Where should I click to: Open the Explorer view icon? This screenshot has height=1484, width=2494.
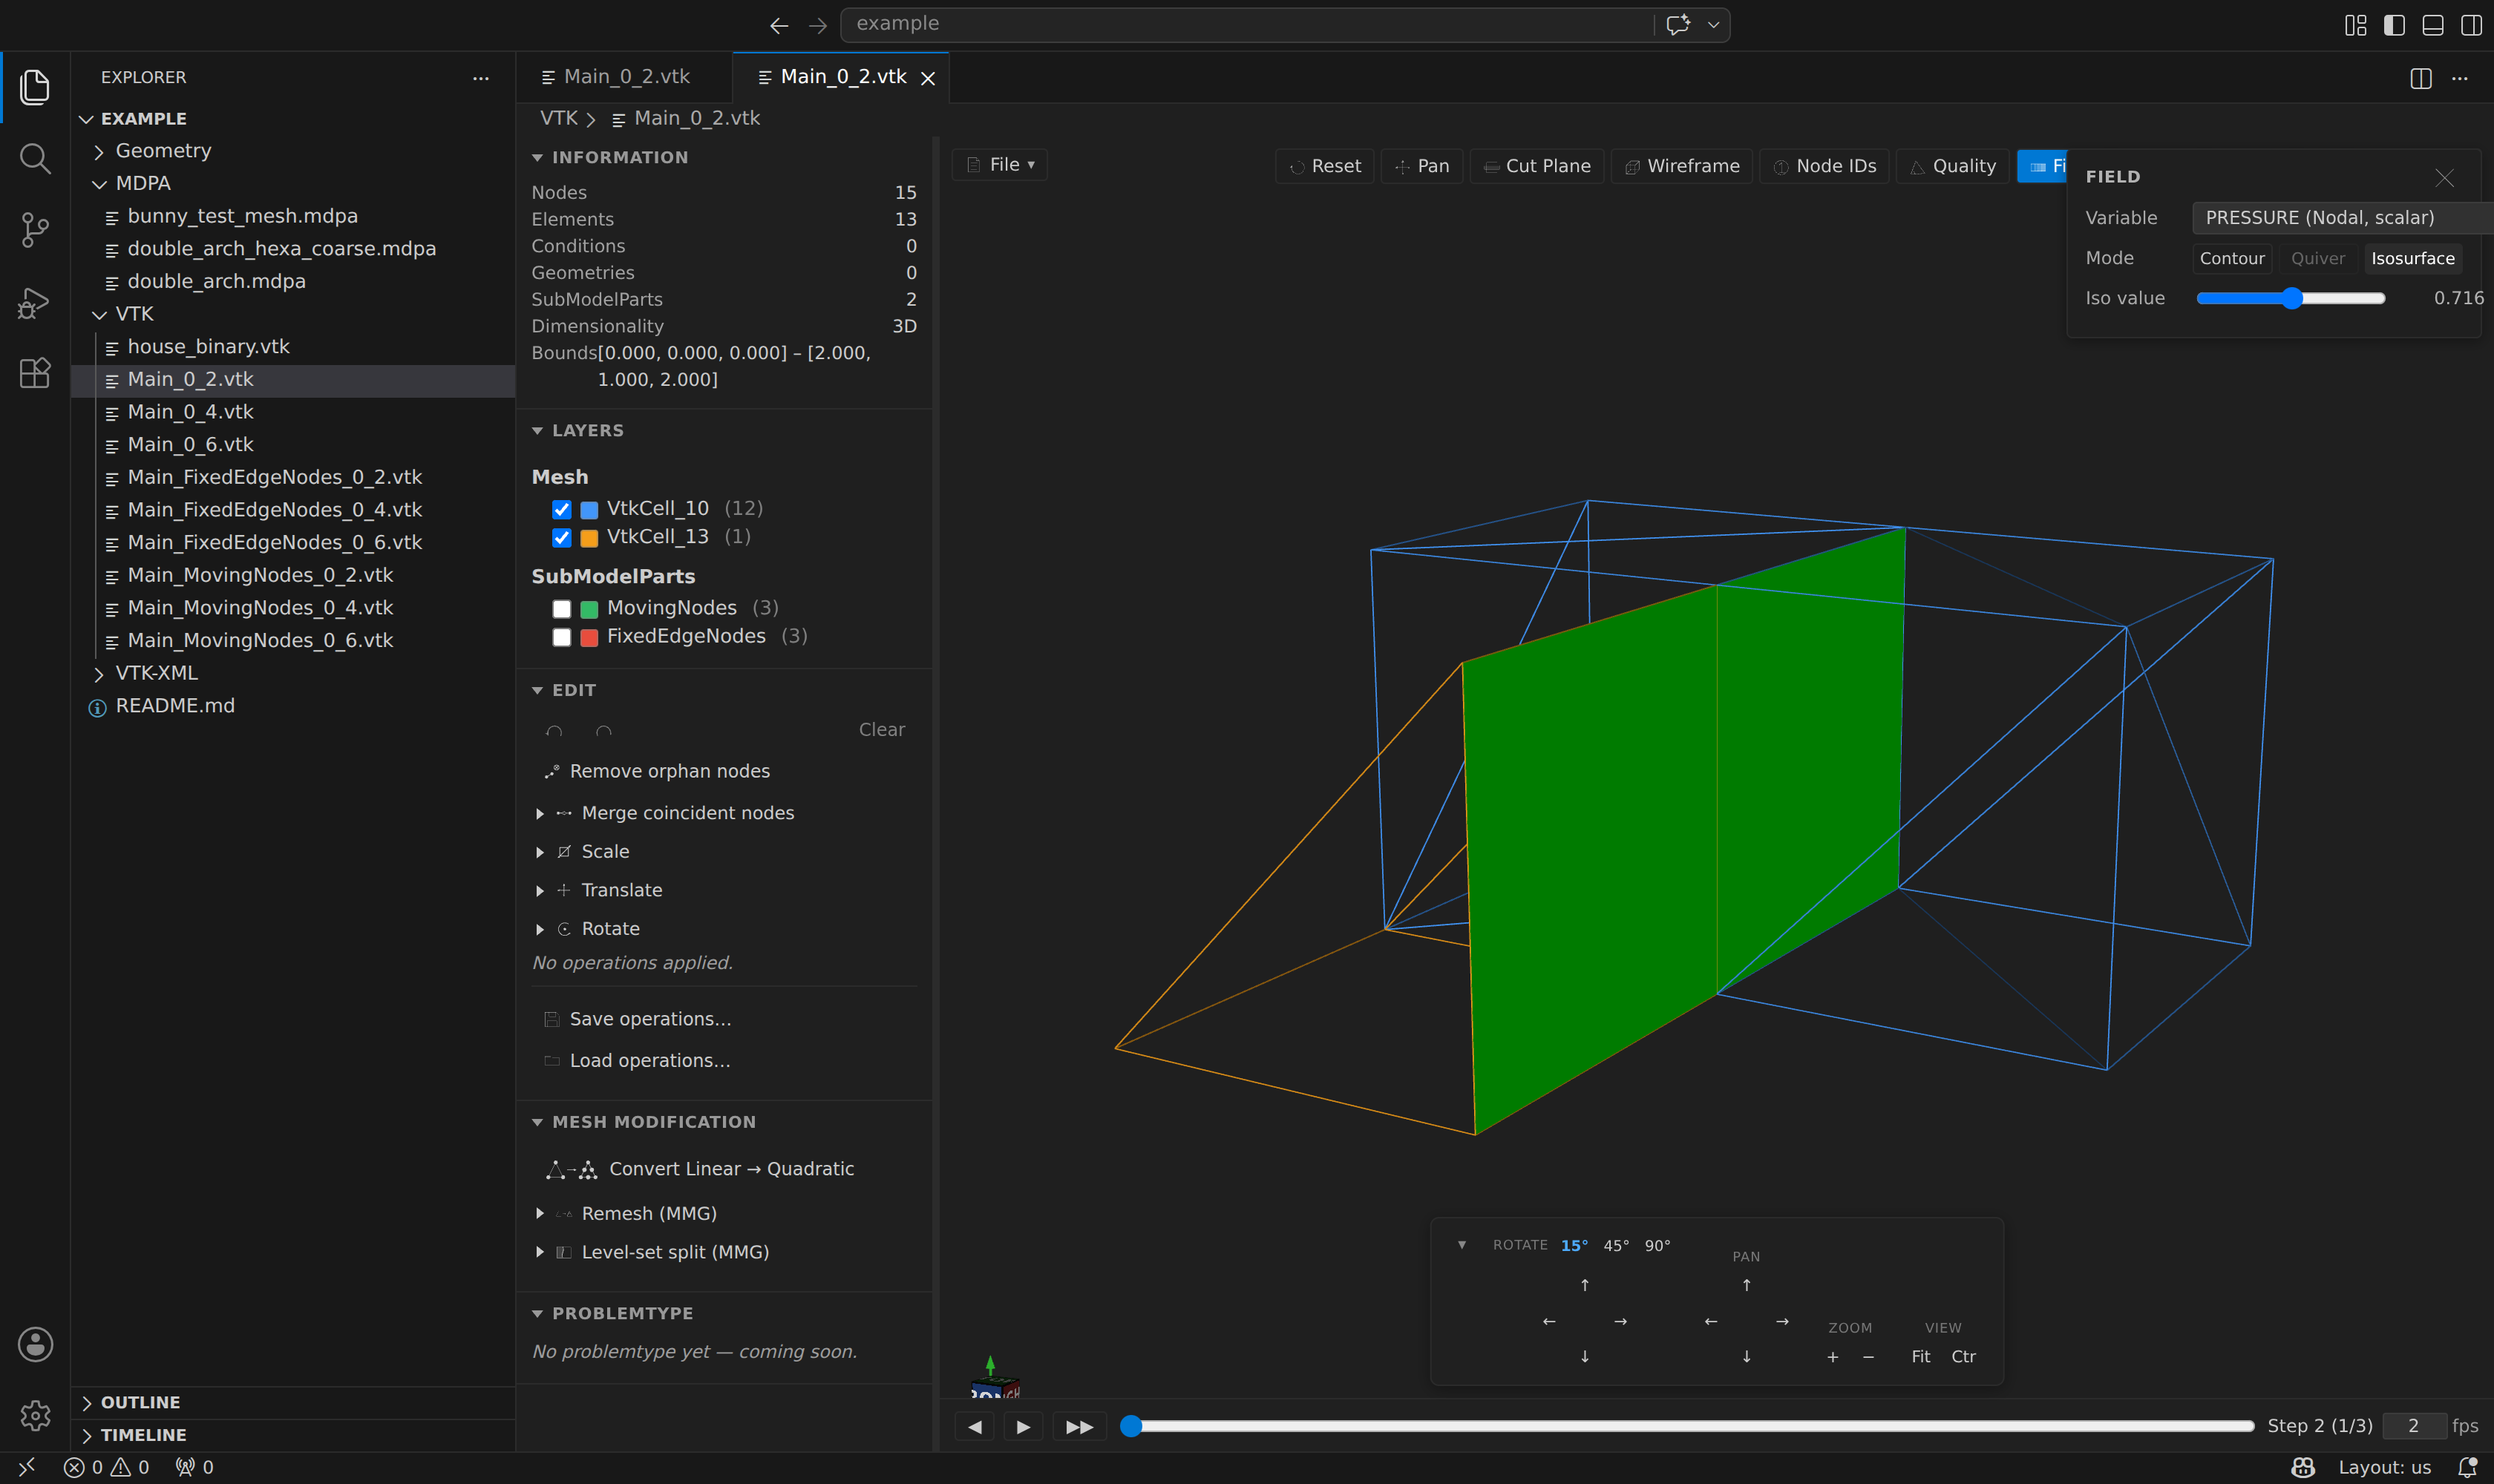click(35, 87)
